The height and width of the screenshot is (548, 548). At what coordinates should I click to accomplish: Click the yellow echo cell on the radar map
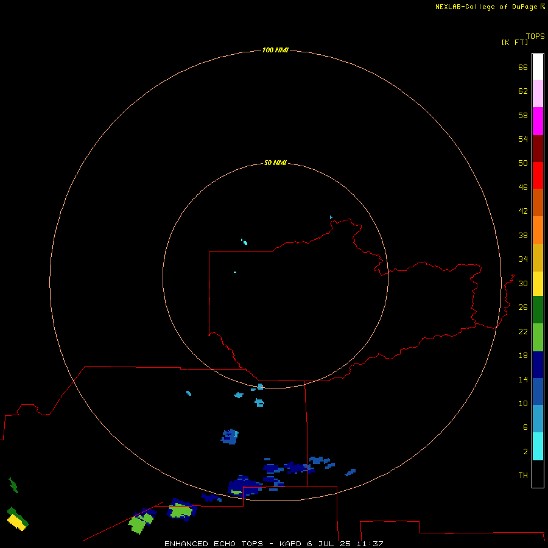16,522
